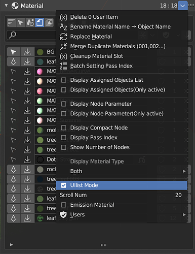Select the cursor-arrow mode icon in toolbar
The image size is (195, 254).
[x=21, y=22]
